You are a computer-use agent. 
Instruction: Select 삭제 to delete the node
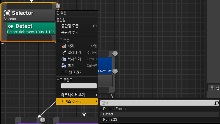77,46
